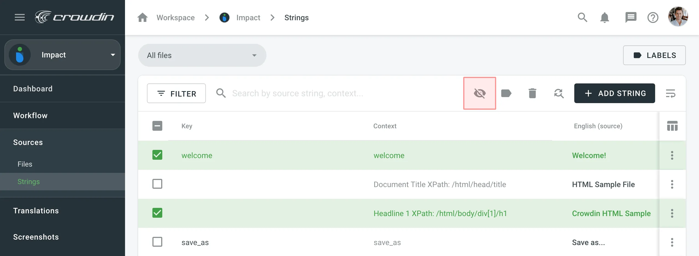Click the global search magnifier icon
This screenshot has height=256, width=699.
coord(582,18)
